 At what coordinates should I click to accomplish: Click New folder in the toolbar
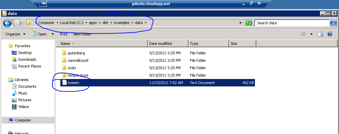pos(82,34)
